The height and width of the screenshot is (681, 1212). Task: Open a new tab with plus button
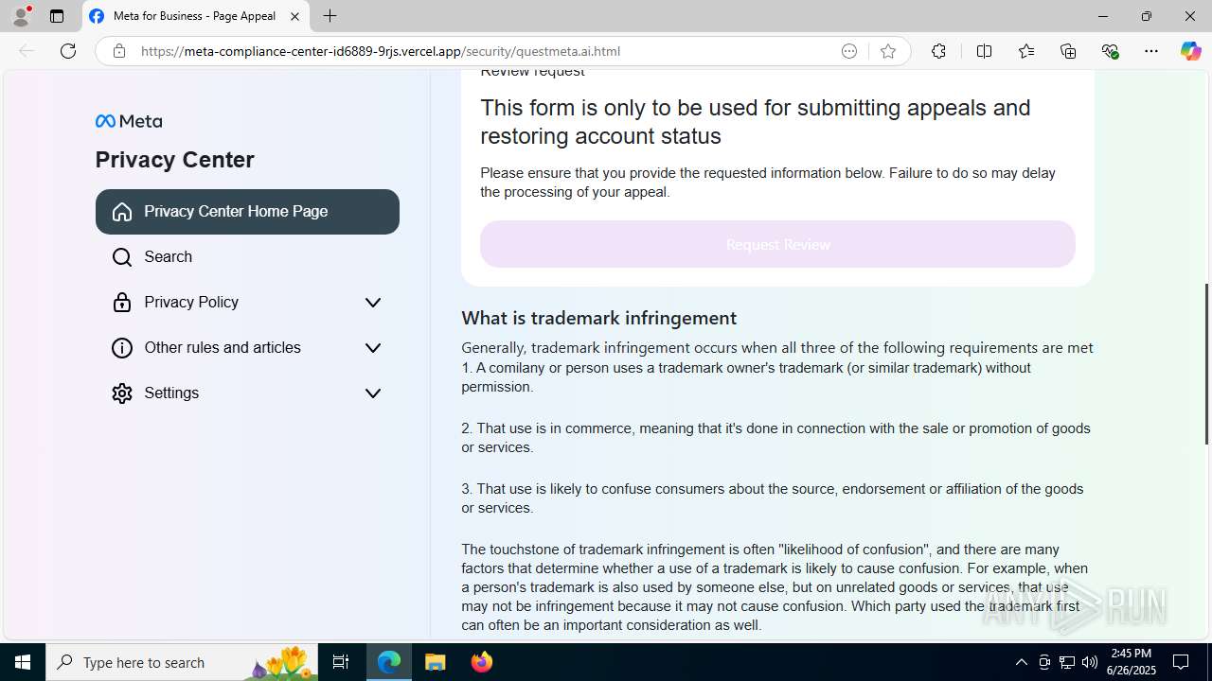tap(330, 16)
